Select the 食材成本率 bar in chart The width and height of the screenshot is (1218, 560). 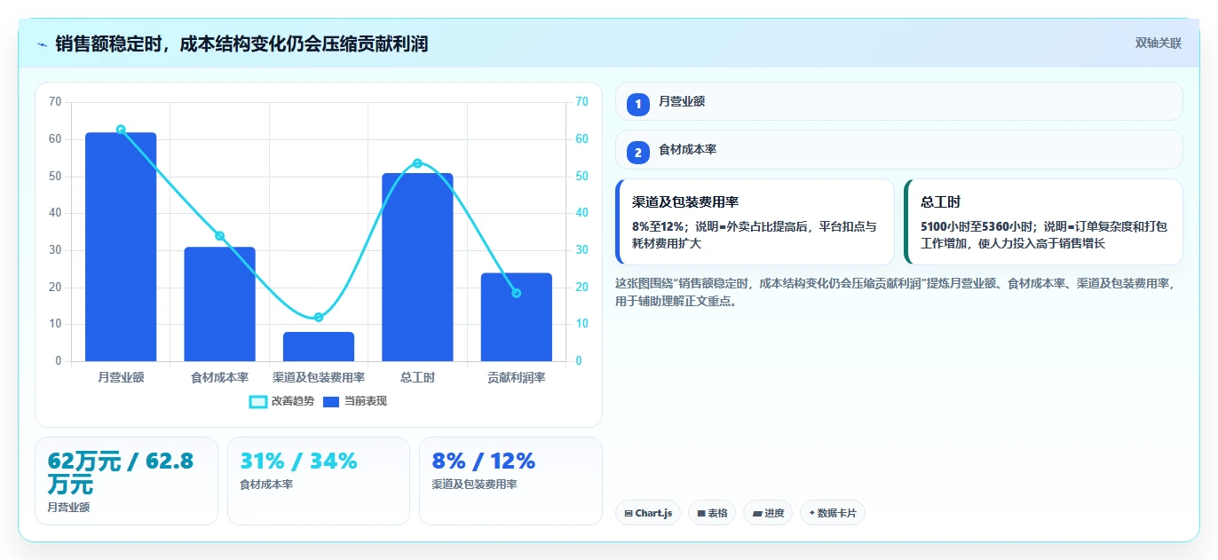219,304
